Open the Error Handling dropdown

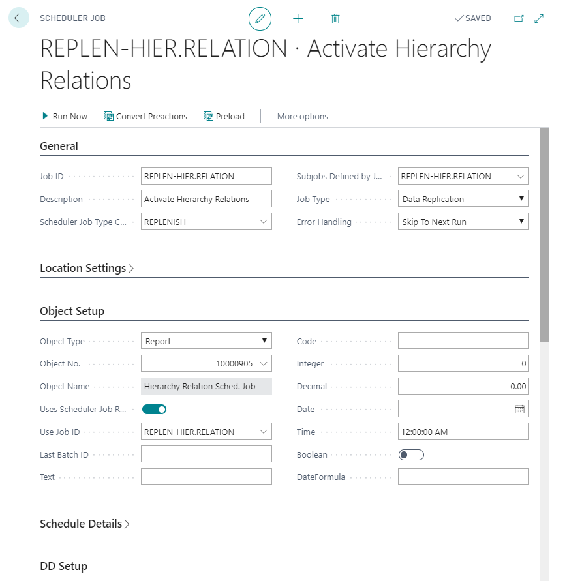[463, 222]
